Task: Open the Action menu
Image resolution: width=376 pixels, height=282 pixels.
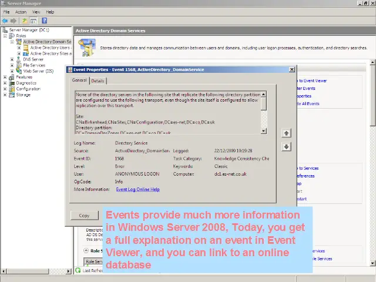Action: 21,12
